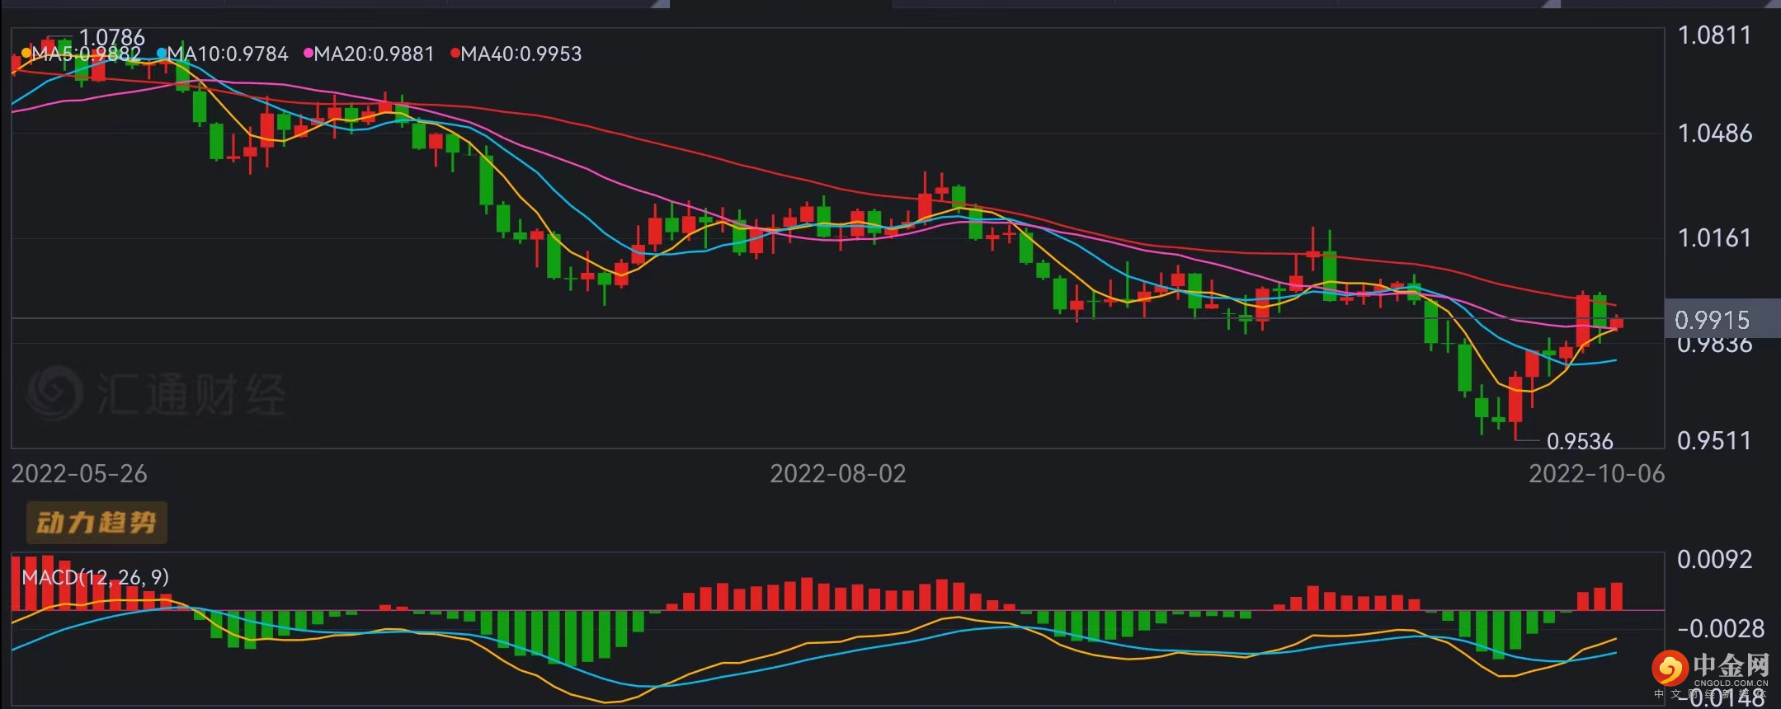
Task: Click the MACD axis value -0.0028
Action: (1721, 629)
